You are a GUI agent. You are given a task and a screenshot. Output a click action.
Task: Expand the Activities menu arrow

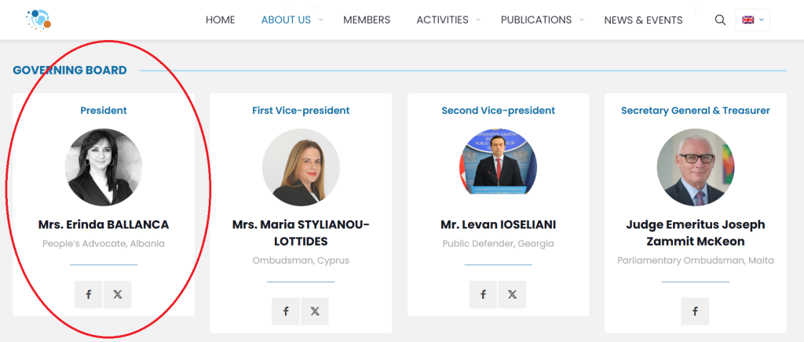point(479,20)
